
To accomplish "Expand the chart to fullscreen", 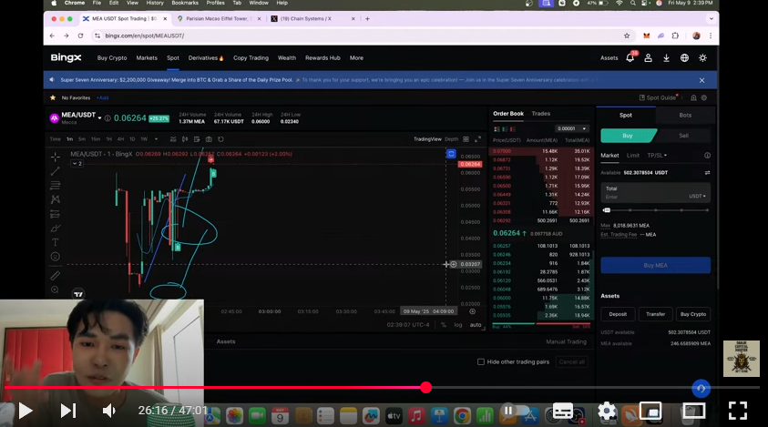I will point(477,139).
